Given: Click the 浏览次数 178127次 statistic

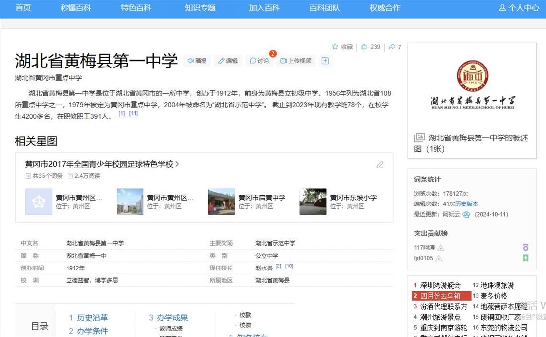Looking at the screenshot, I should (441, 194).
